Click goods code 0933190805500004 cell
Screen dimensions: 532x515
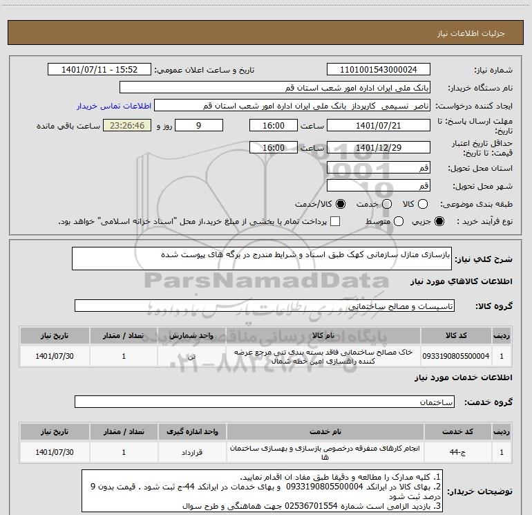coord(456,356)
